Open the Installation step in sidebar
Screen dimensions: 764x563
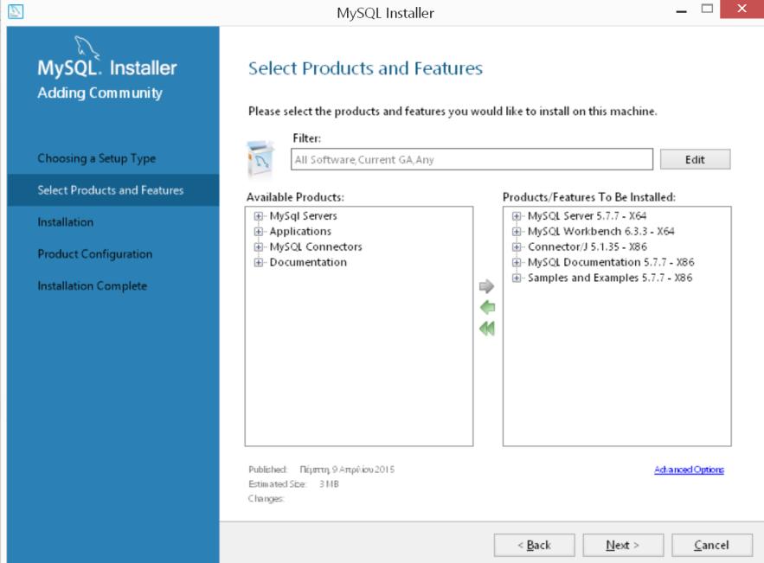pyautogui.click(x=65, y=222)
